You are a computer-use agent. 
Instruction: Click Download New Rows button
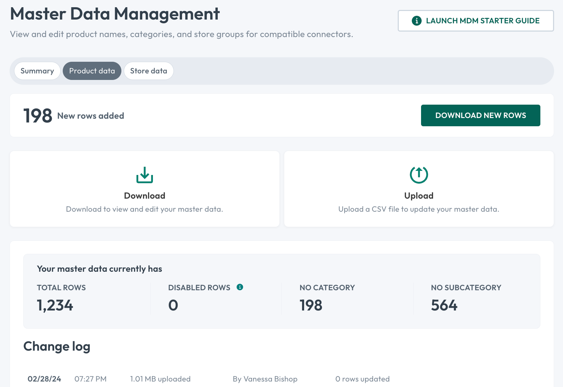[x=480, y=115]
